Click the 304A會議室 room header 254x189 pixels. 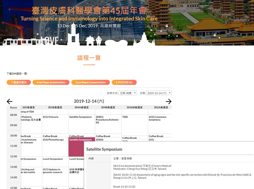pos(82,108)
